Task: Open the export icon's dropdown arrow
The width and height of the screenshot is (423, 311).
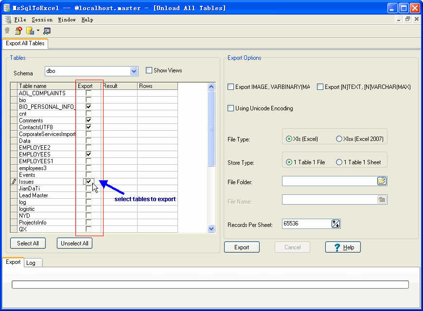Action: point(38,31)
